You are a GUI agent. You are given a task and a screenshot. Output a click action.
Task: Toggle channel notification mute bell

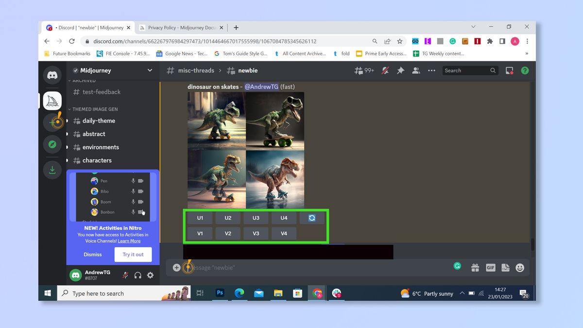pos(385,70)
